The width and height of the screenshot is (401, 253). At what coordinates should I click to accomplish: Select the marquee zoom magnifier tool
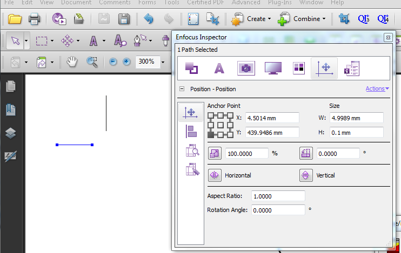click(92, 62)
